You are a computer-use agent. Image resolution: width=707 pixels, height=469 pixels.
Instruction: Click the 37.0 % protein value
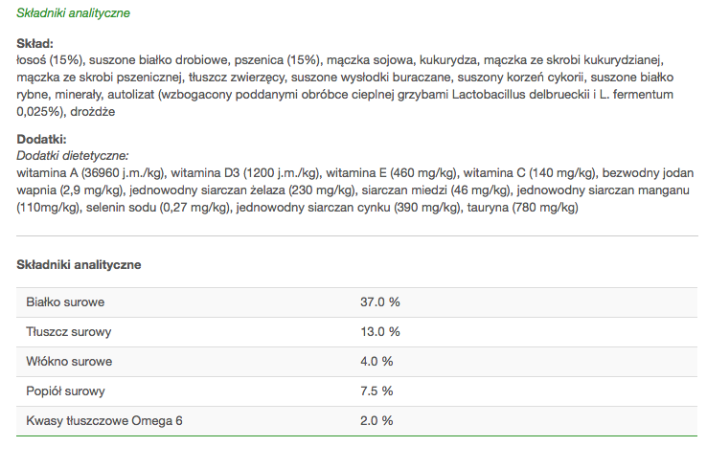coord(380,302)
